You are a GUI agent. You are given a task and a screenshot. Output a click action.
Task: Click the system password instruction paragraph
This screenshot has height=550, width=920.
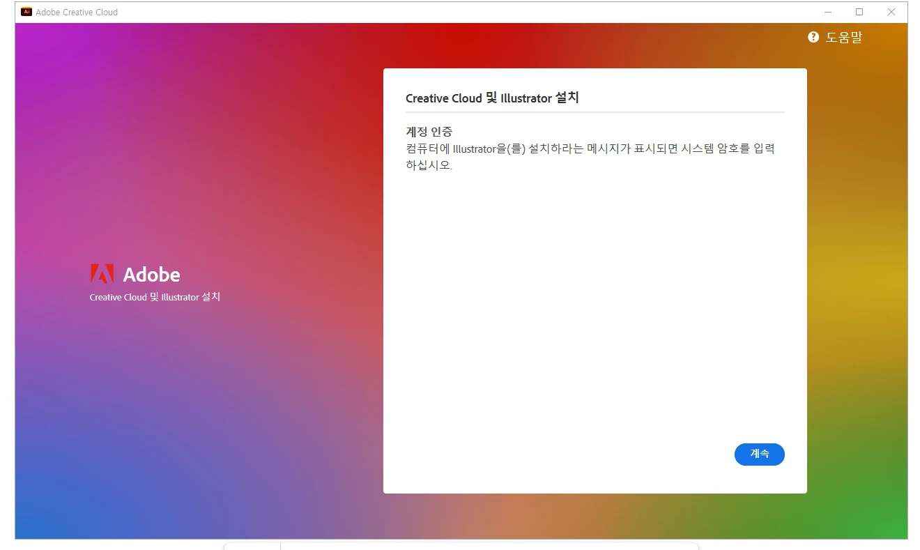(590, 157)
